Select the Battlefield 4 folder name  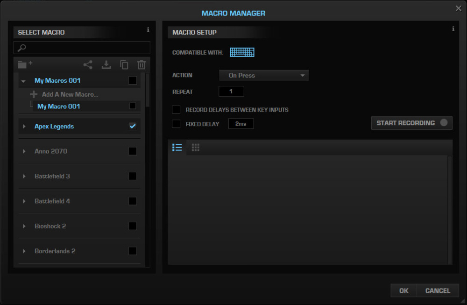[x=52, y=201]
